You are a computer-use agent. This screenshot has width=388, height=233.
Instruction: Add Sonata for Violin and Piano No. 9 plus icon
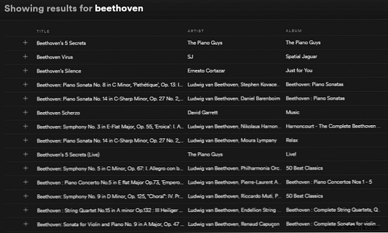[25, 224]
